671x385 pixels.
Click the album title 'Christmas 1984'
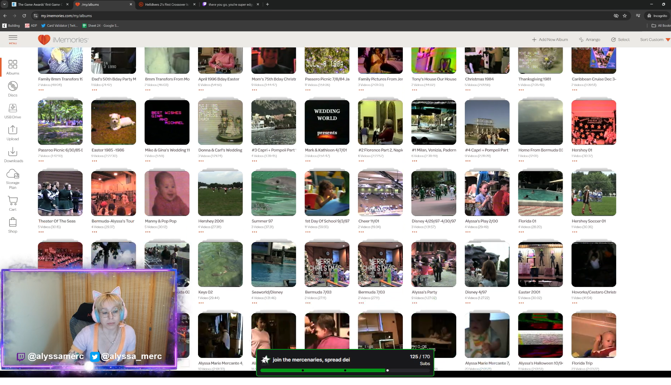click(x=479, y=79)
